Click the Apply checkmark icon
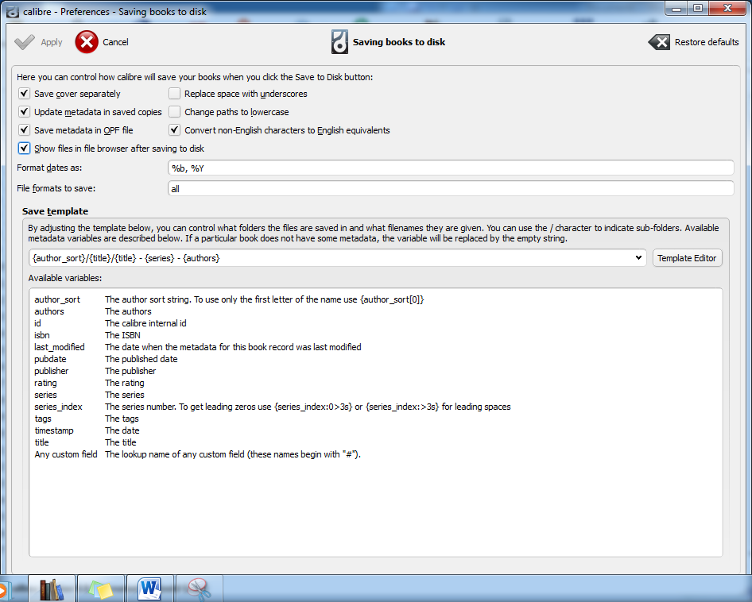 pyautogui.click(x=25, y=42)
